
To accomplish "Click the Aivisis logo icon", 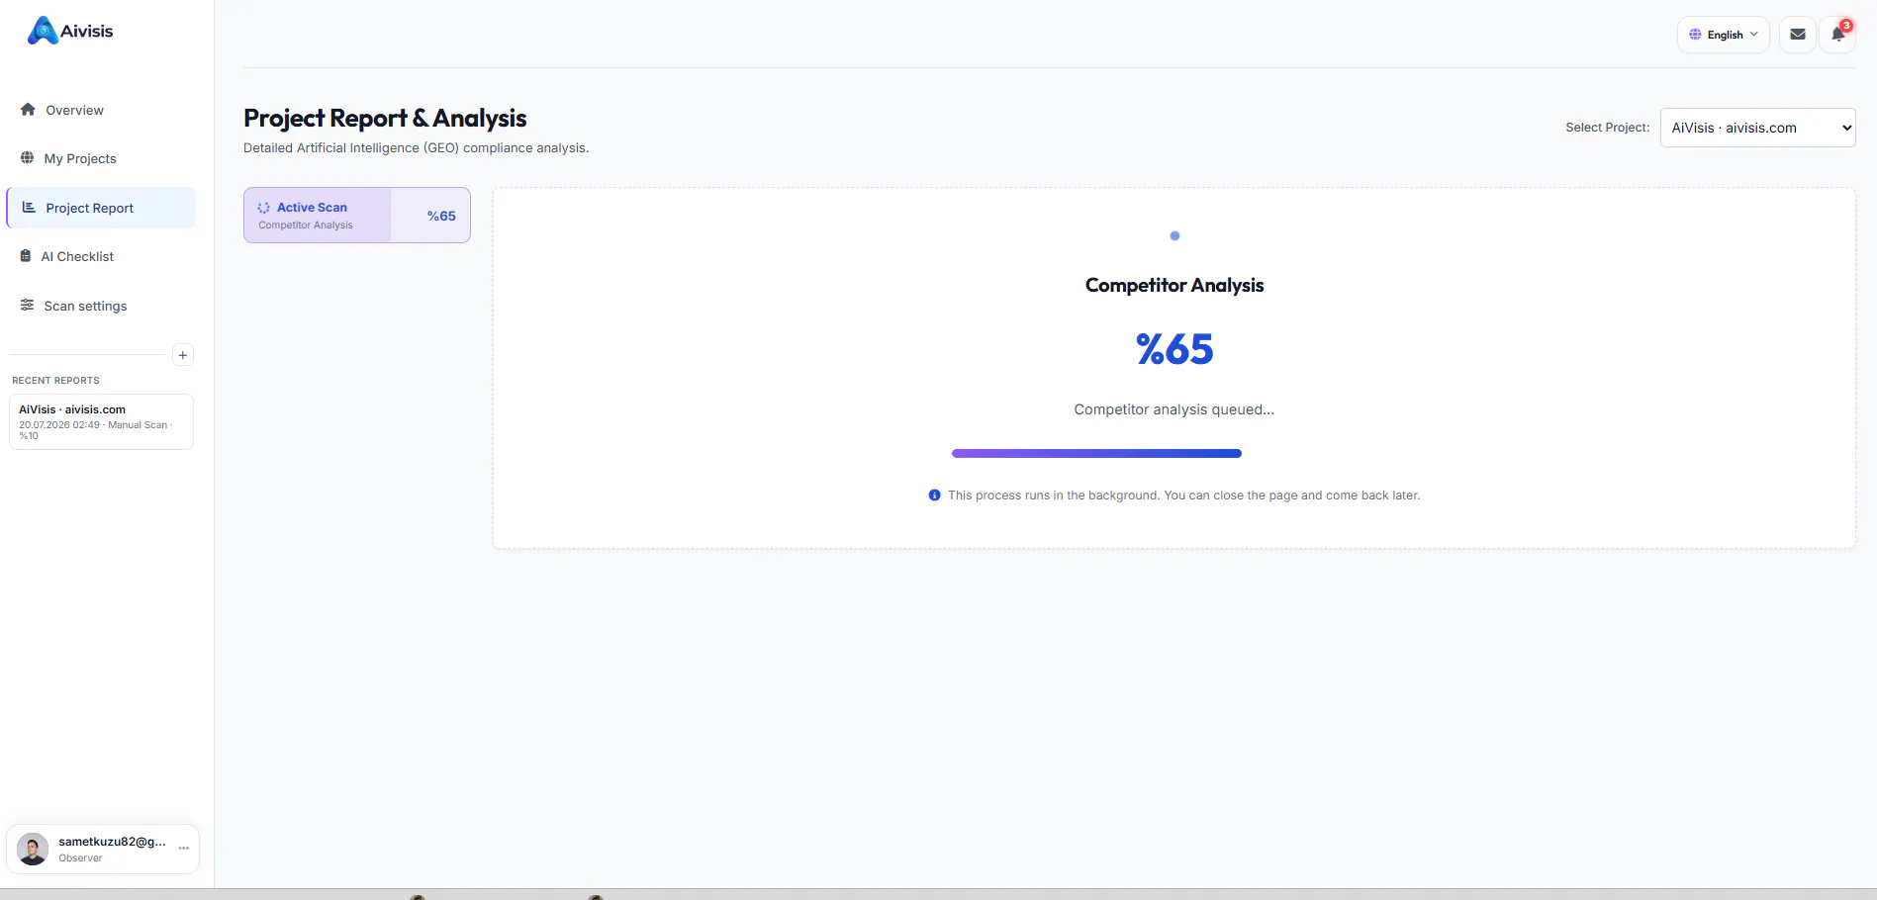I will pyautogui.click(x=43, y=31).
